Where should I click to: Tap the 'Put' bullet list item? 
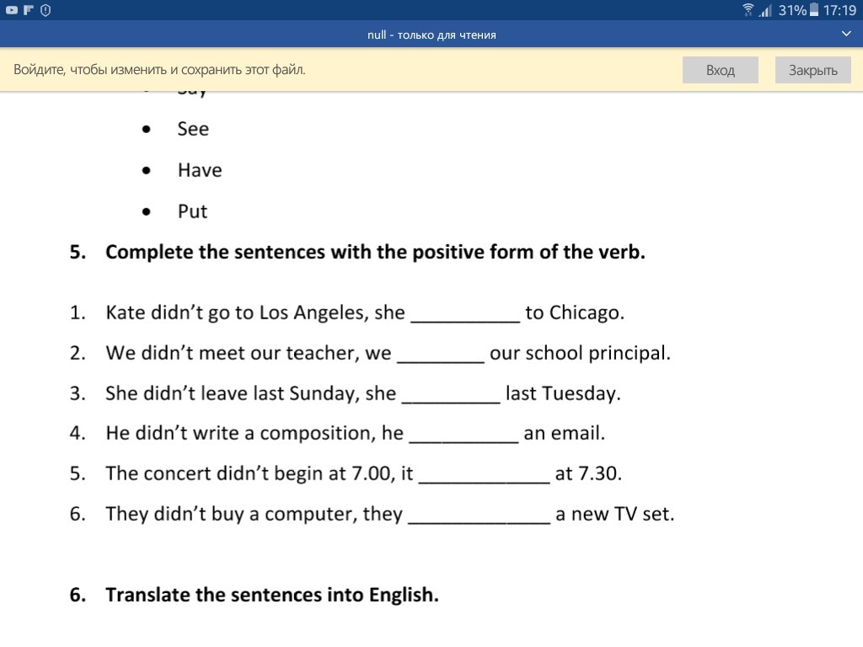[x=193, y=211]
